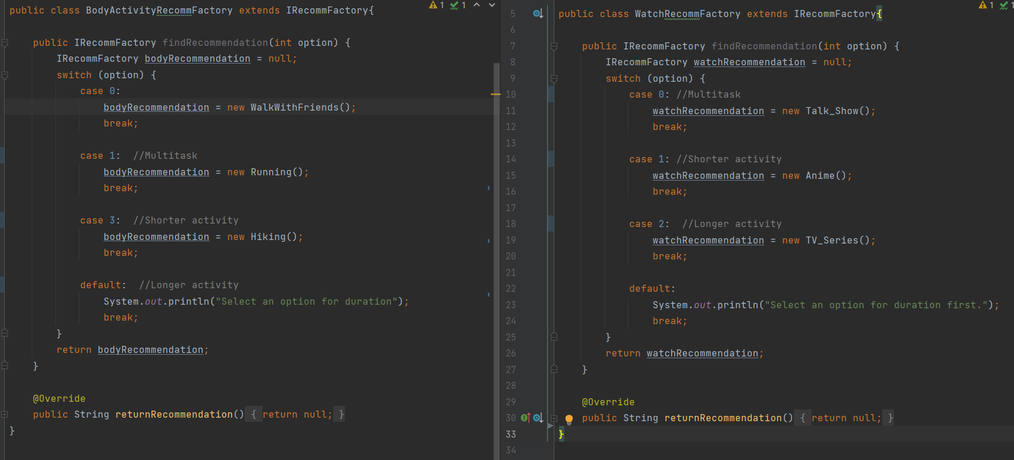This screenshot has height=460, width=1014.
Task: Click the green implements-method gutter icon on line 30
Action: tap(525, 418)
